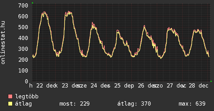Click the "most: 229" statistic
Viewport: 214px width, 111px height.
(75, 104)
